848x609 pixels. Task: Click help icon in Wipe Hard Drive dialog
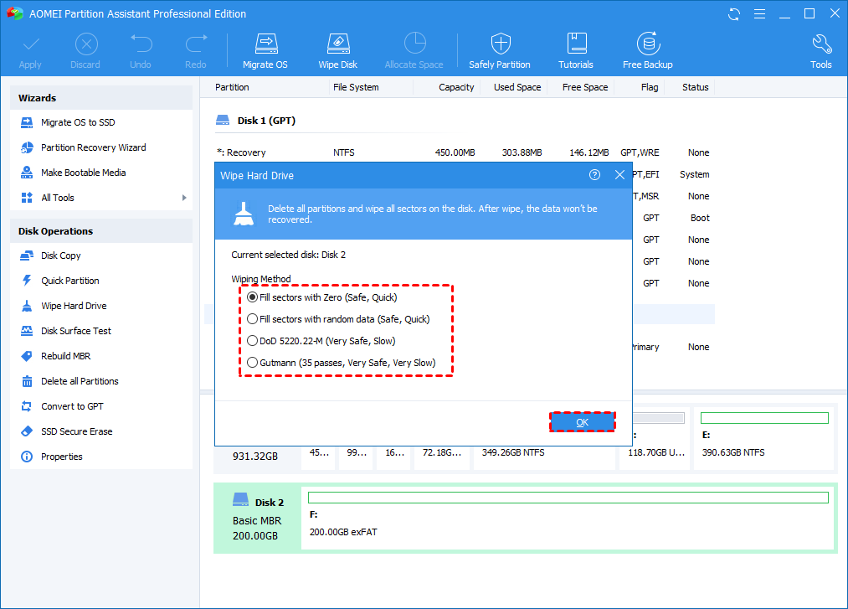pyautogui.click(x=594, y=175)
